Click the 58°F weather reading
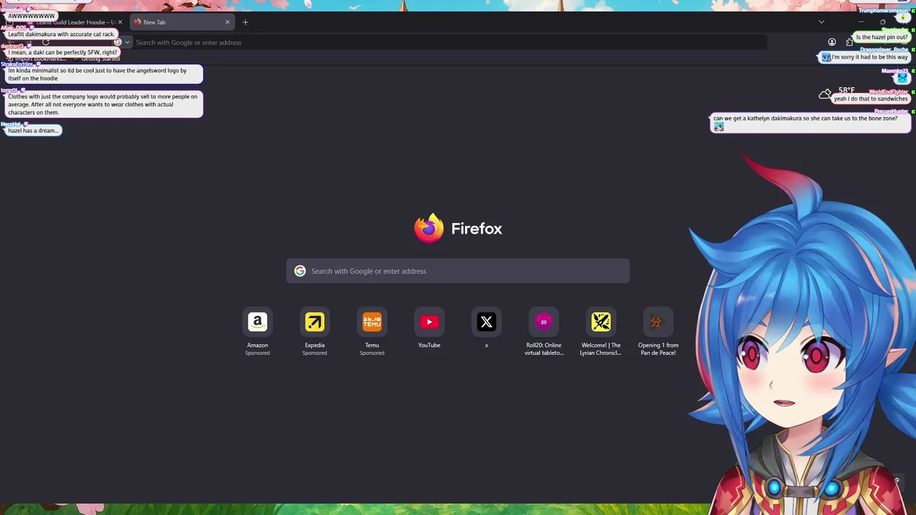The height and width of the screenshot is (515, 916). (x=847, y=90)
